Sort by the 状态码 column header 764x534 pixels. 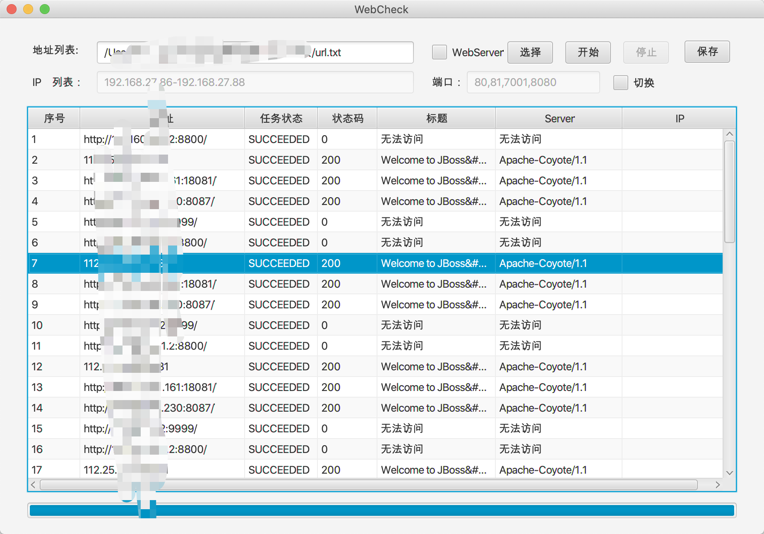(347, 119)
